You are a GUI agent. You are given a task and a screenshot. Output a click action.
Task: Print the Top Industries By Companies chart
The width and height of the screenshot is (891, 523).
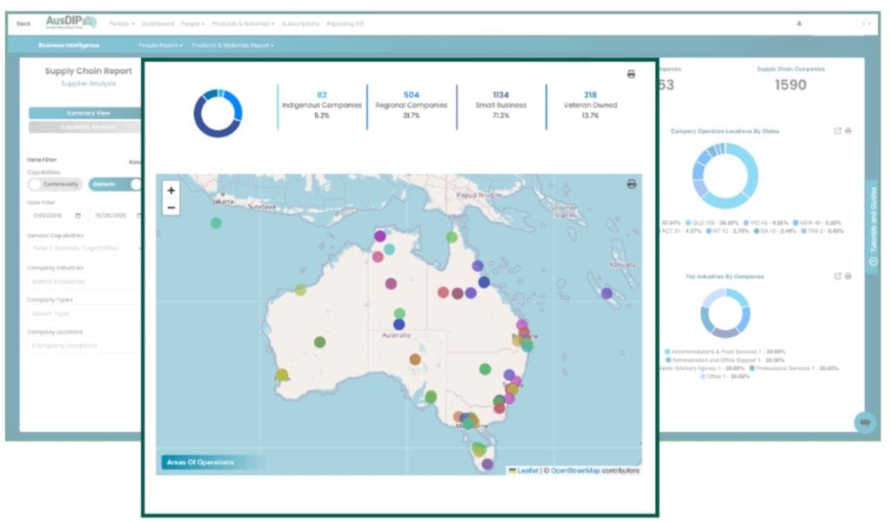[x=847, y=275]
